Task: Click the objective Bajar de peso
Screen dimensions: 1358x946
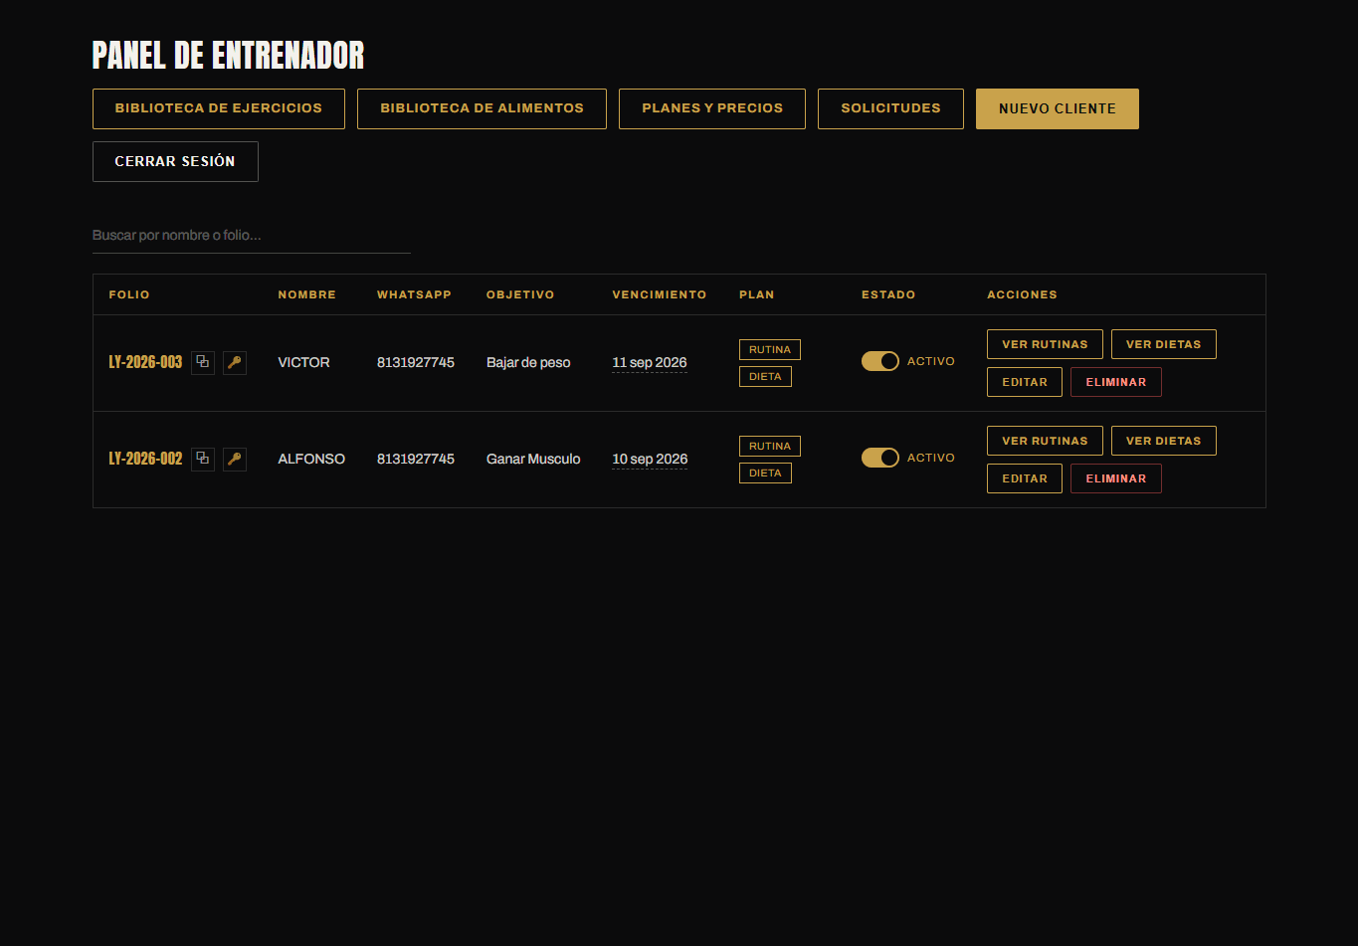Action: (x=528, y=362)
